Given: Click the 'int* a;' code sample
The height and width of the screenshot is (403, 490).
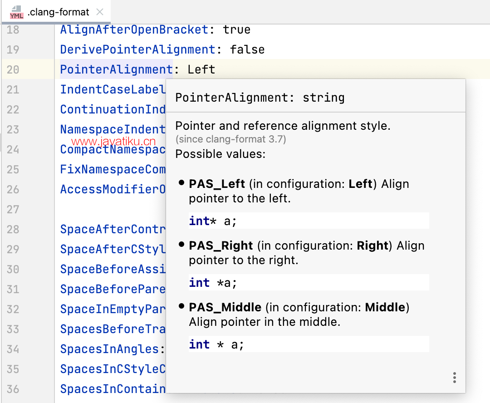Looking at the screenshot, I should tap(213, 221).
